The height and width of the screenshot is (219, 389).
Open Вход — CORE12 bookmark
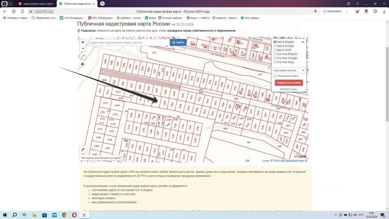[198, 18]
